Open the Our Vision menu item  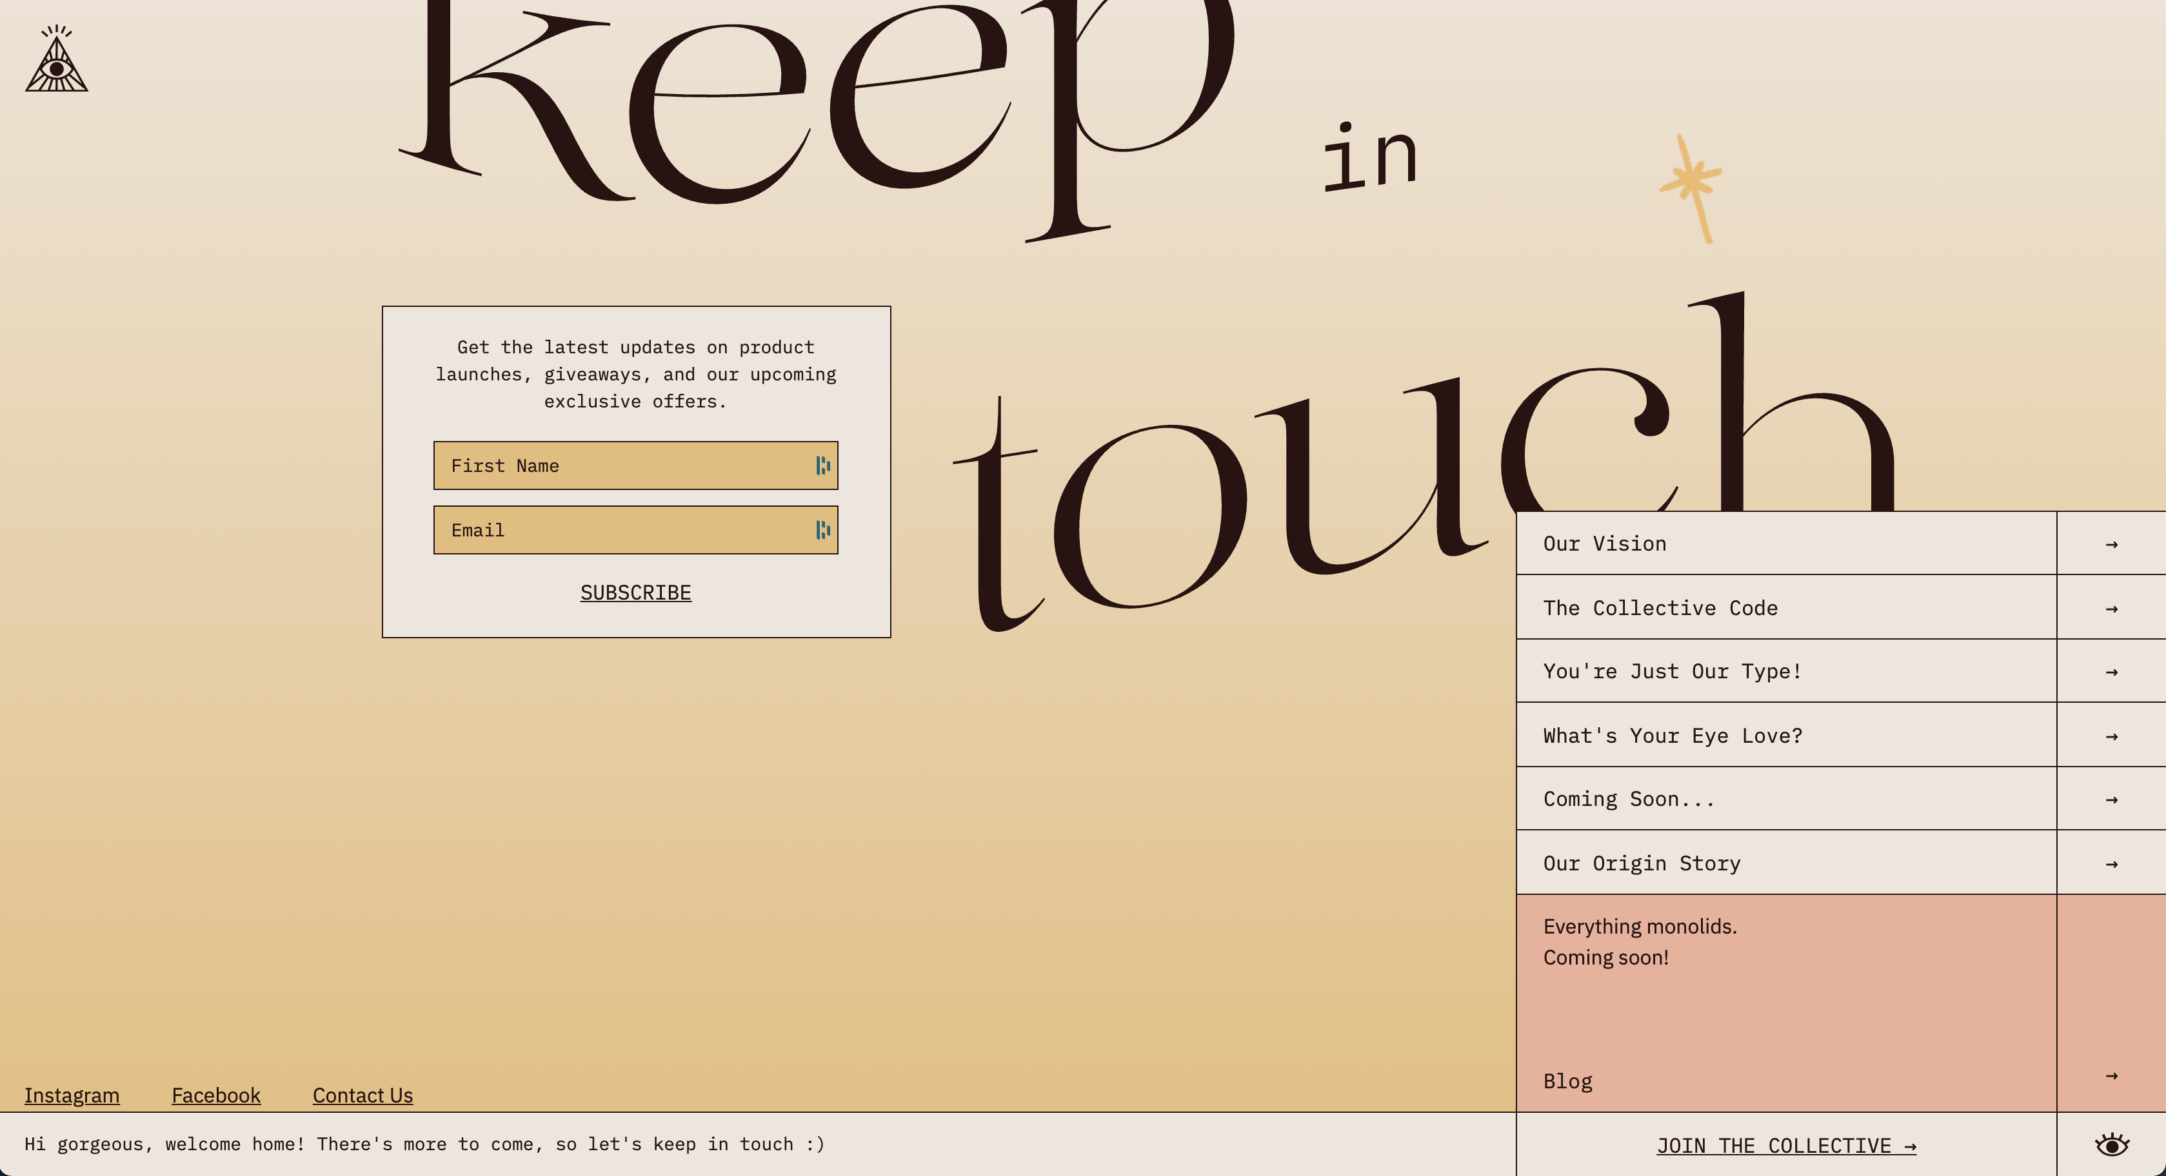pyautogui.click(x=1786, y=544)
